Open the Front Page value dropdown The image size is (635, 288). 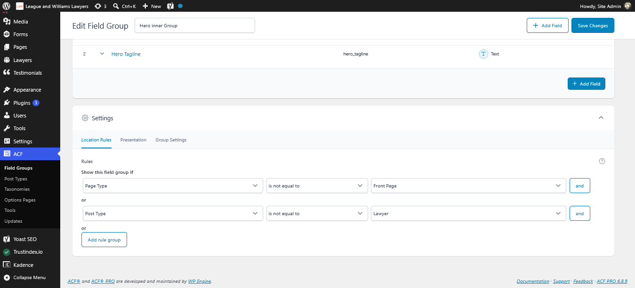click(x=468, y=186)
